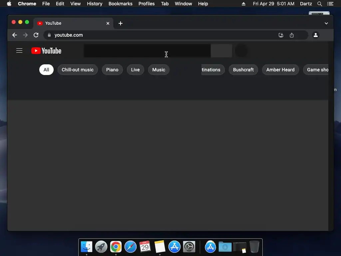Screen dimensions: 341x256
Task: Open Notification Center list icon
Action: click(330, 4)
